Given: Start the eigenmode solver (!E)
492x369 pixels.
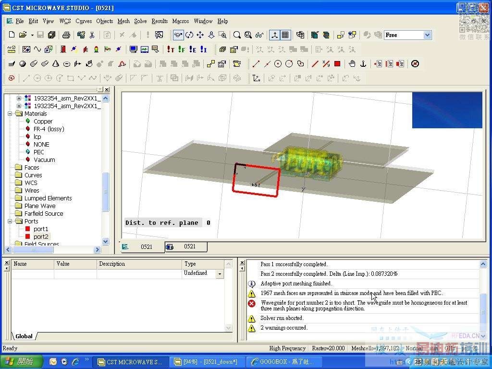Looking at the screenshot, I should coord(193,49).
